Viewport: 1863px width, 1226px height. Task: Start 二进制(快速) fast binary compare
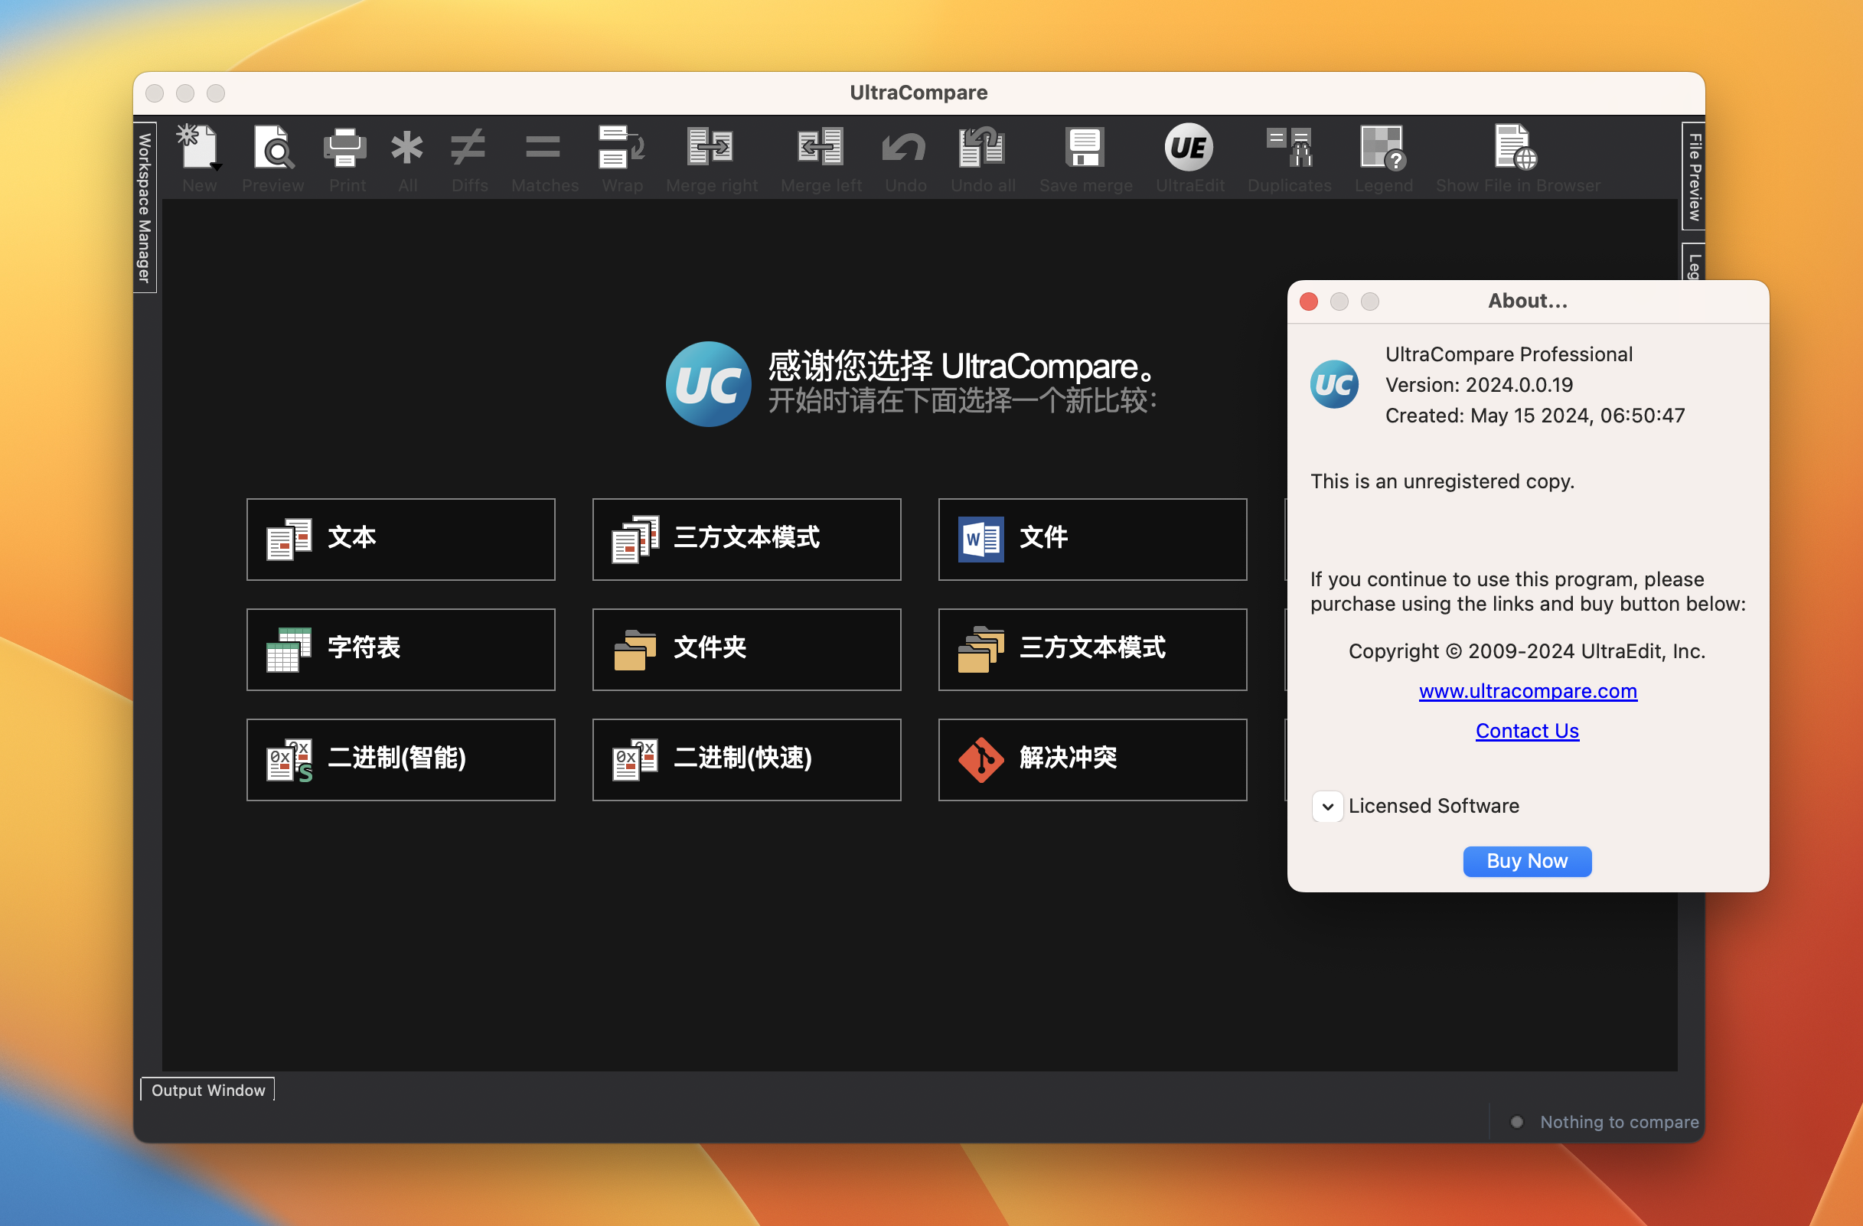click(x=747, y=760)
